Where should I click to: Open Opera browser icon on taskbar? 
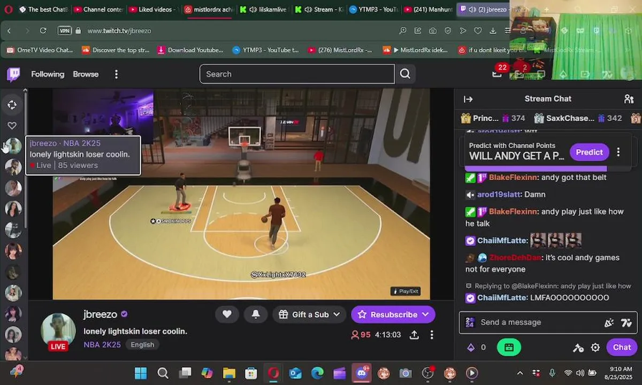click(273, 373)
